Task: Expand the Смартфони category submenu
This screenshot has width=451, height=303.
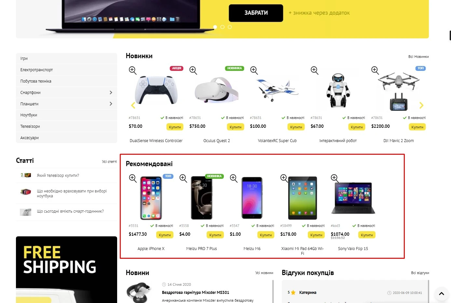Action: click(x=111, y=93)
